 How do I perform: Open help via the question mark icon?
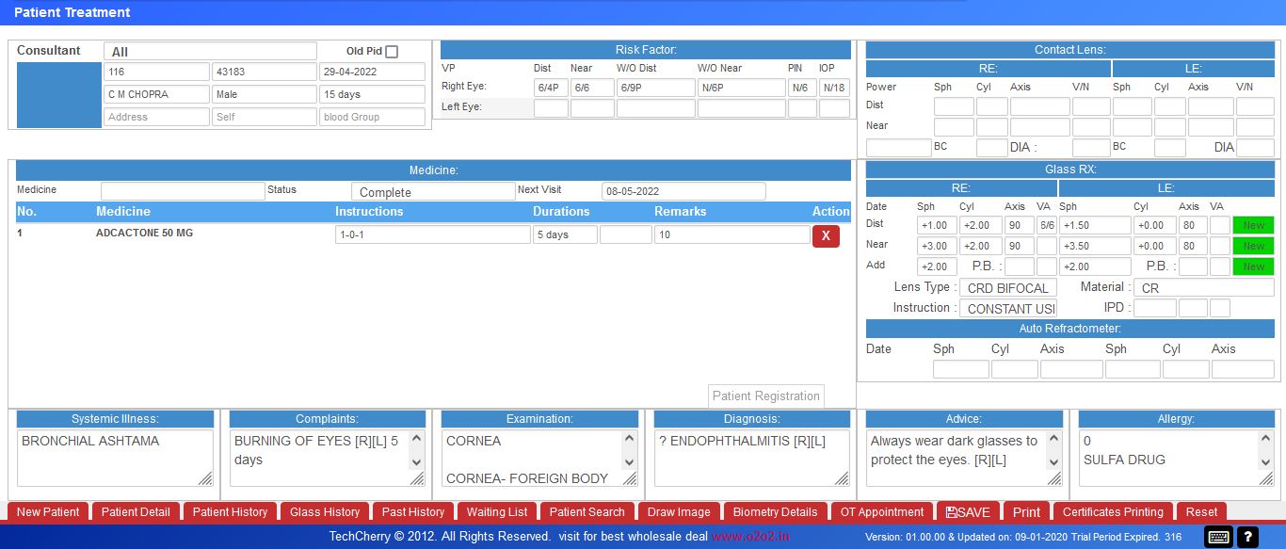point(1247,536)
